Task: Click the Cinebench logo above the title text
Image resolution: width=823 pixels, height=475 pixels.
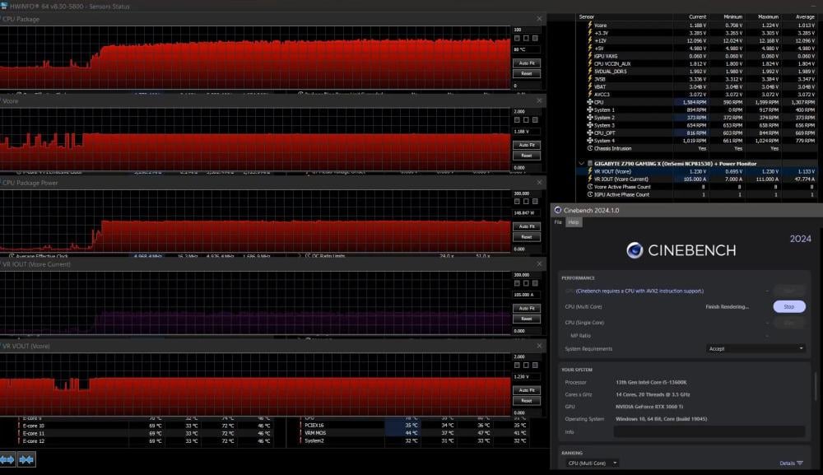Action: (x=634, y=251)
